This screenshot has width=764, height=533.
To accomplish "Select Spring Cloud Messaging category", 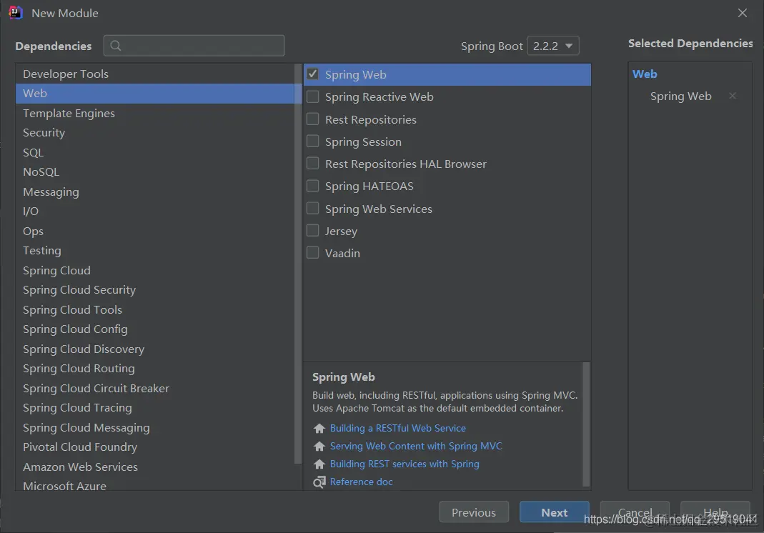I will [x=155, y=428].
